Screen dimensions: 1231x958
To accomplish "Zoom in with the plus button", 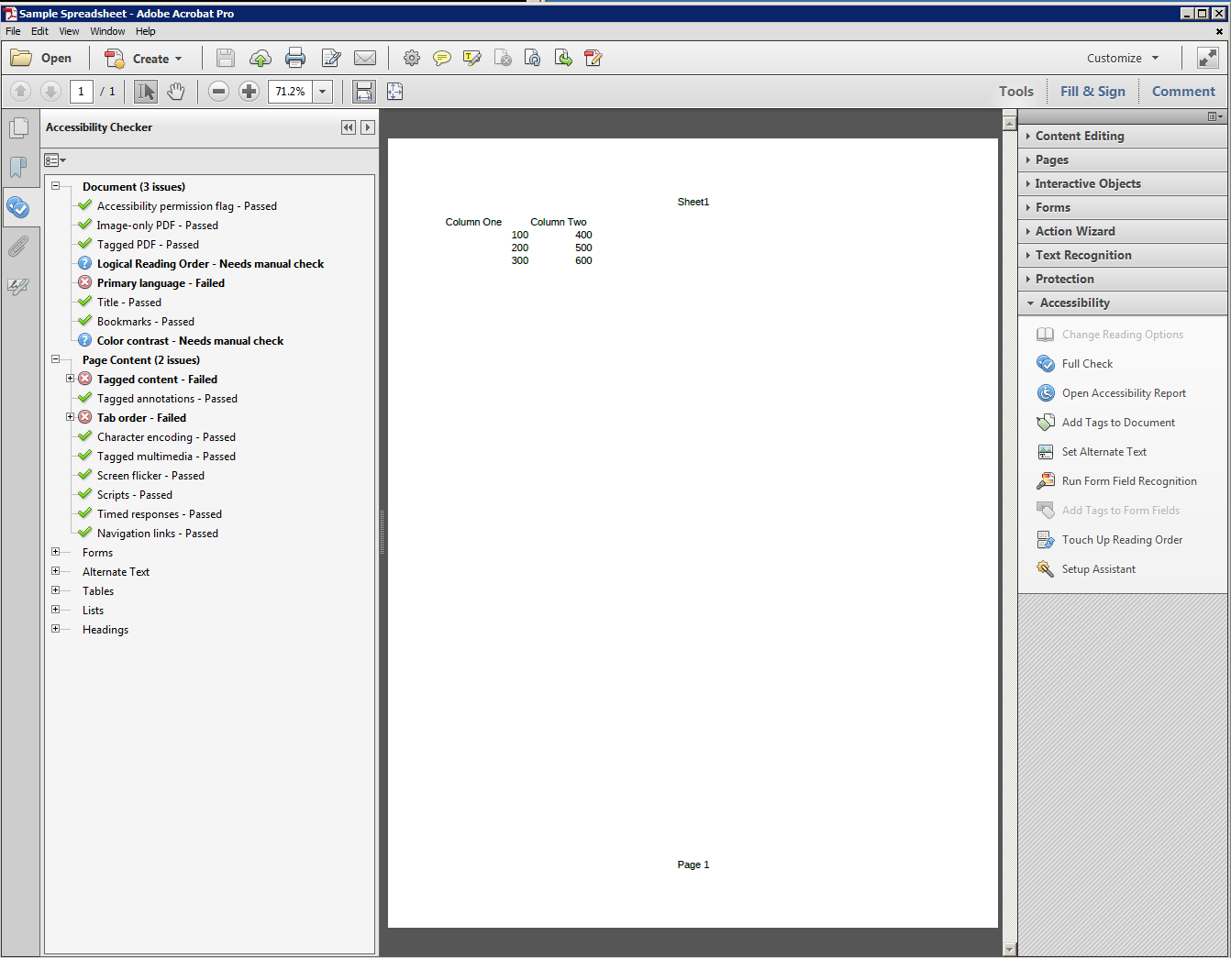I will pyautogui.click(x=249, y=91).
